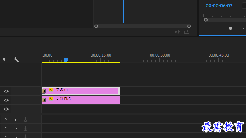
Task: Enable voice-over record on second audio track
Action: coord(25,128)
